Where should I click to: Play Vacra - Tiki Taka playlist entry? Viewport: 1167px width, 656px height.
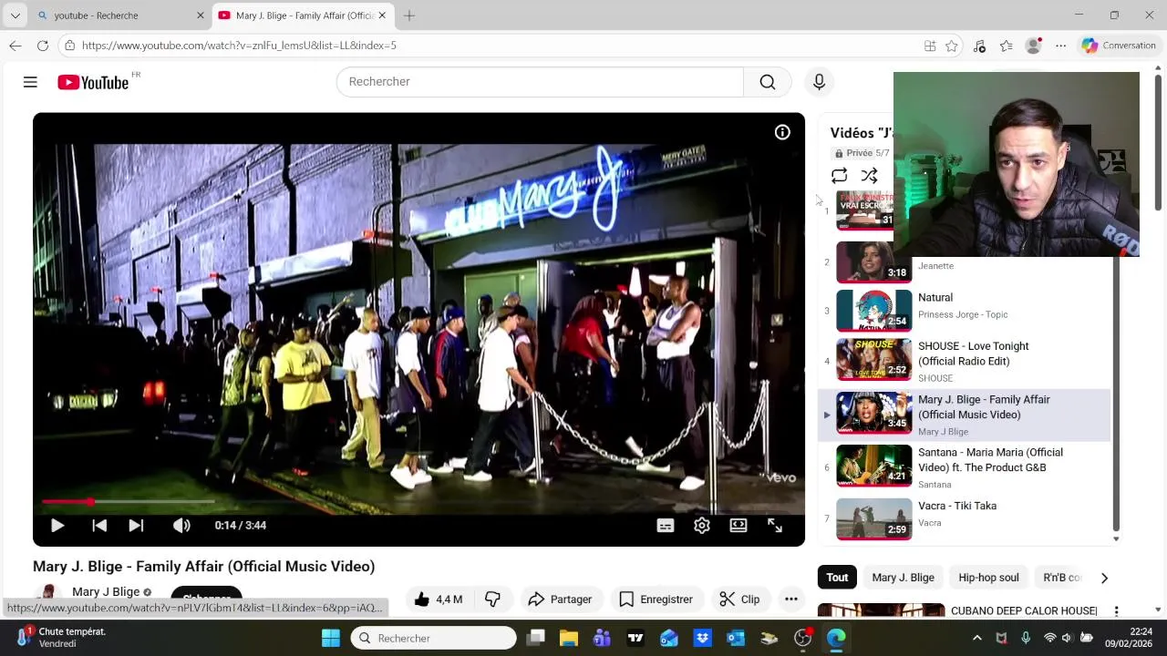pos(964,518)
